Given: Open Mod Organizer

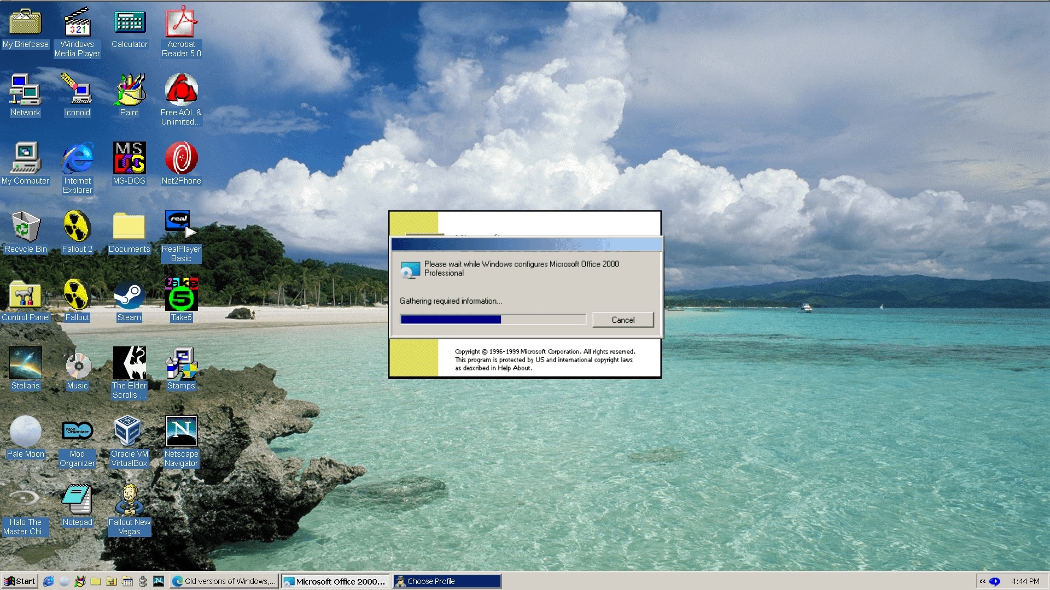Looking at the screenshot, I should [77, 430].
